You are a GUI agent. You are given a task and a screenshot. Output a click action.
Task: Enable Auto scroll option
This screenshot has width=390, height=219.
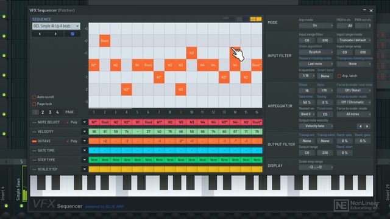pyautogui.click(x=34, y=97)
